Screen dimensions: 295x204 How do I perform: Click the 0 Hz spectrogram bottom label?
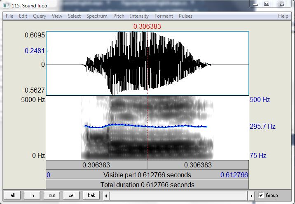click(x=39, y=155)
